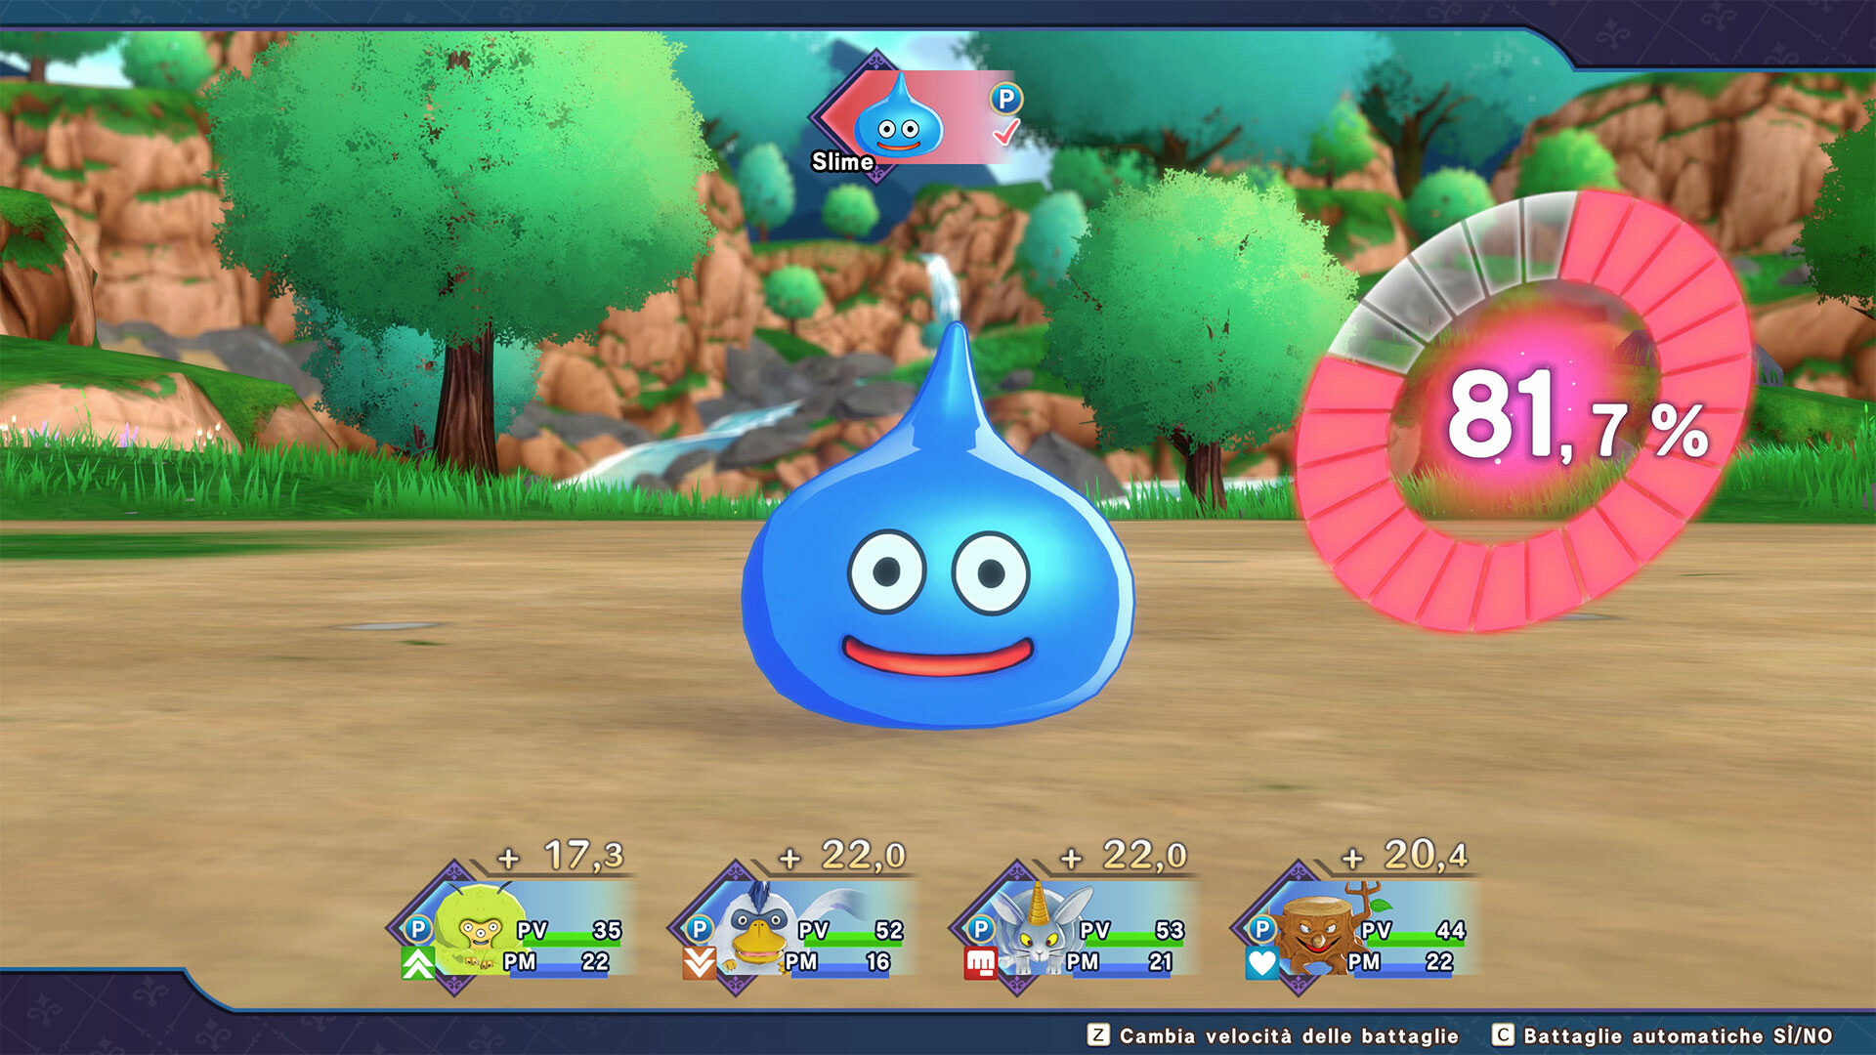Toggle auto battles with the C key icon
Viewport: 1876px width, 1055px height.
[x=1503, y=1035]
